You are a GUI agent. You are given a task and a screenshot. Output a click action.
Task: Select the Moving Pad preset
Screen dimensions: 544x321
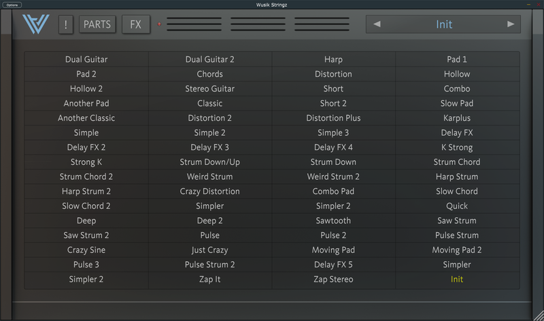pyautogui.click(x=333, y=250)
